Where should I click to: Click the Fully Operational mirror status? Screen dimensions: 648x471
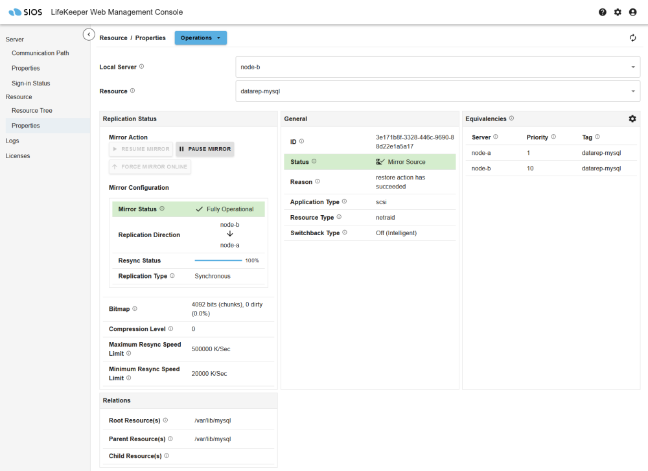tap(225, 209)
